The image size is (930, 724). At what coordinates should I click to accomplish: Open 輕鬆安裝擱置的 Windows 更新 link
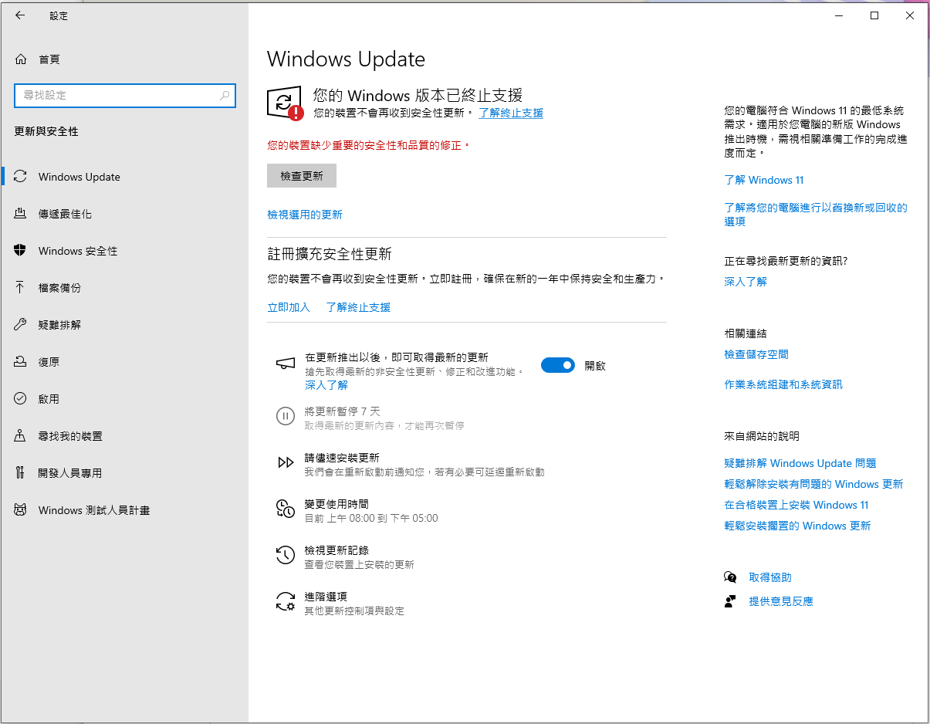coord(797,526)
